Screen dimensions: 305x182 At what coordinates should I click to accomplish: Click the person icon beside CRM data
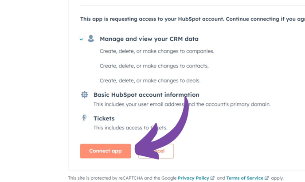point(91,39)
